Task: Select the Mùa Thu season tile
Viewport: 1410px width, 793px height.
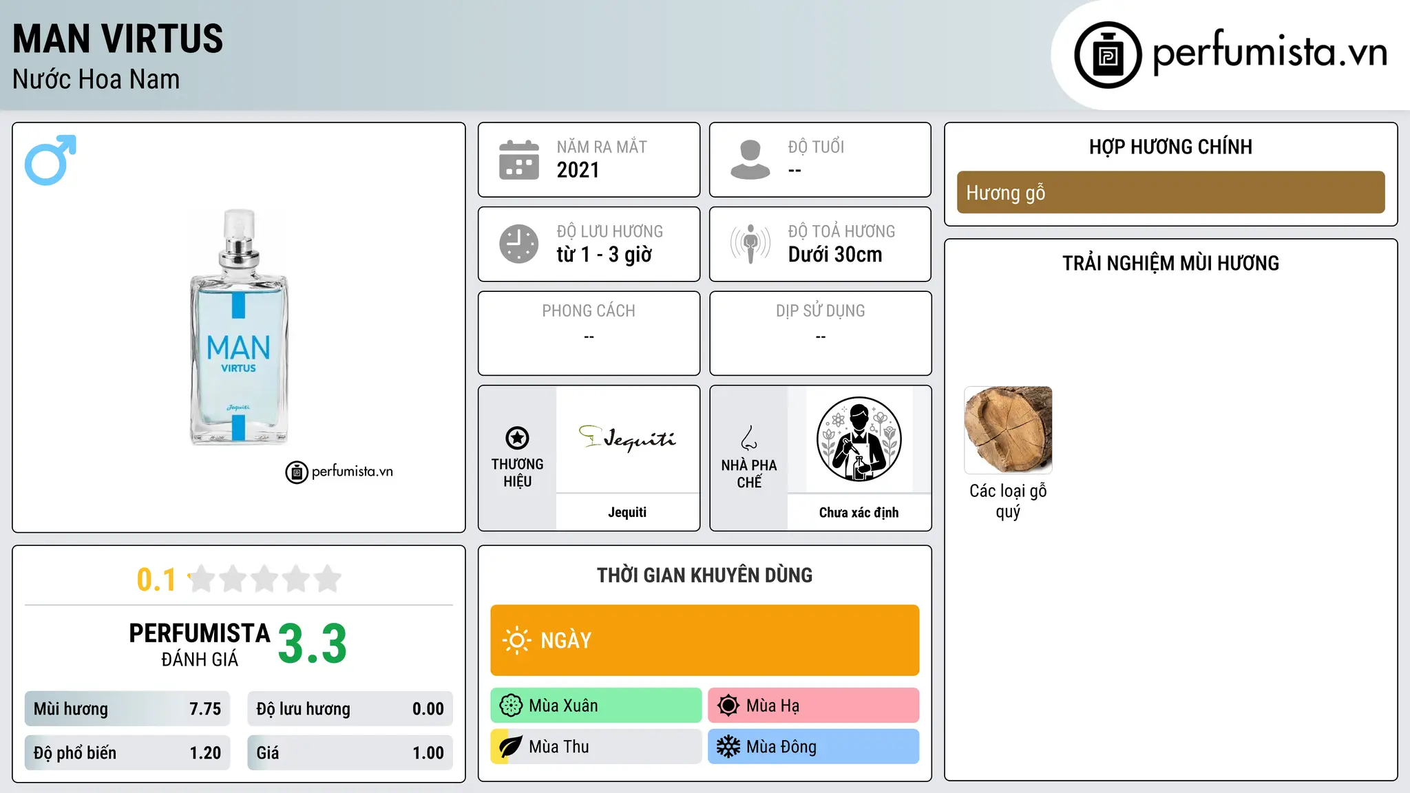Action: (x=596, y=747)
